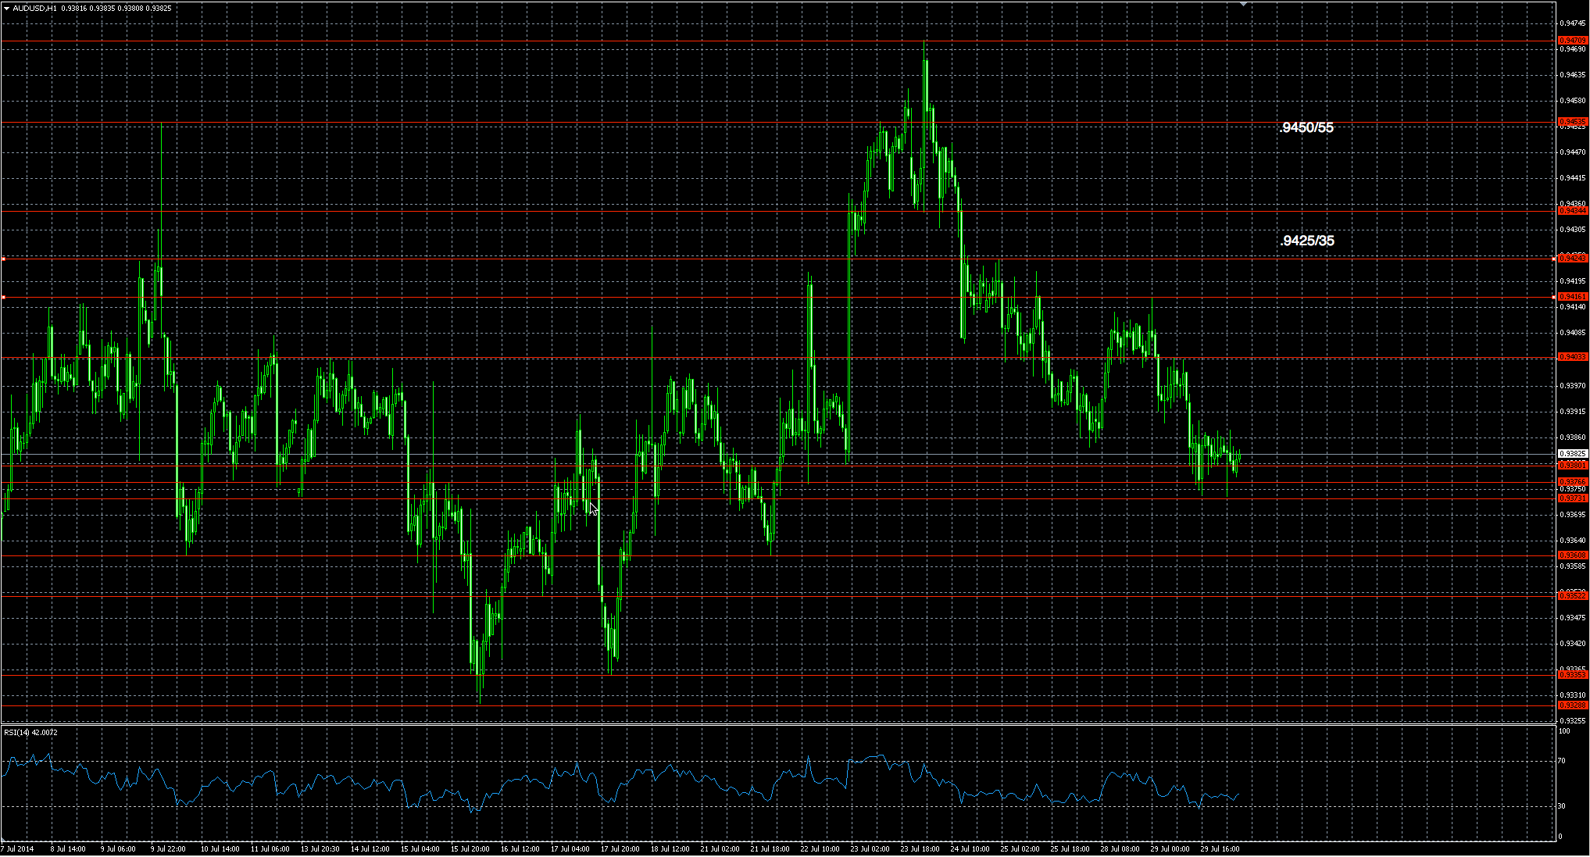Screen dimensions: 1590x857
Task: Click the 0.93288 red price label
Action: pos(1571,705)
